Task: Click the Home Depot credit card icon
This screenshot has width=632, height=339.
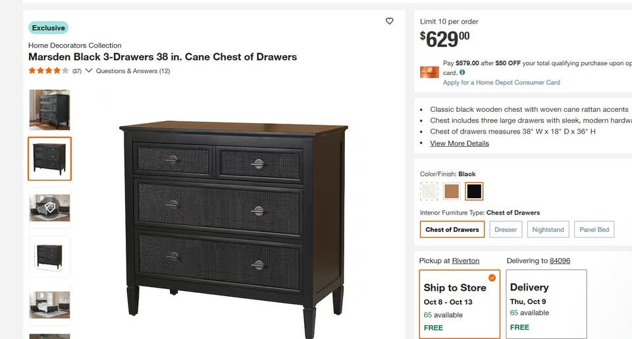Action: 429,72
